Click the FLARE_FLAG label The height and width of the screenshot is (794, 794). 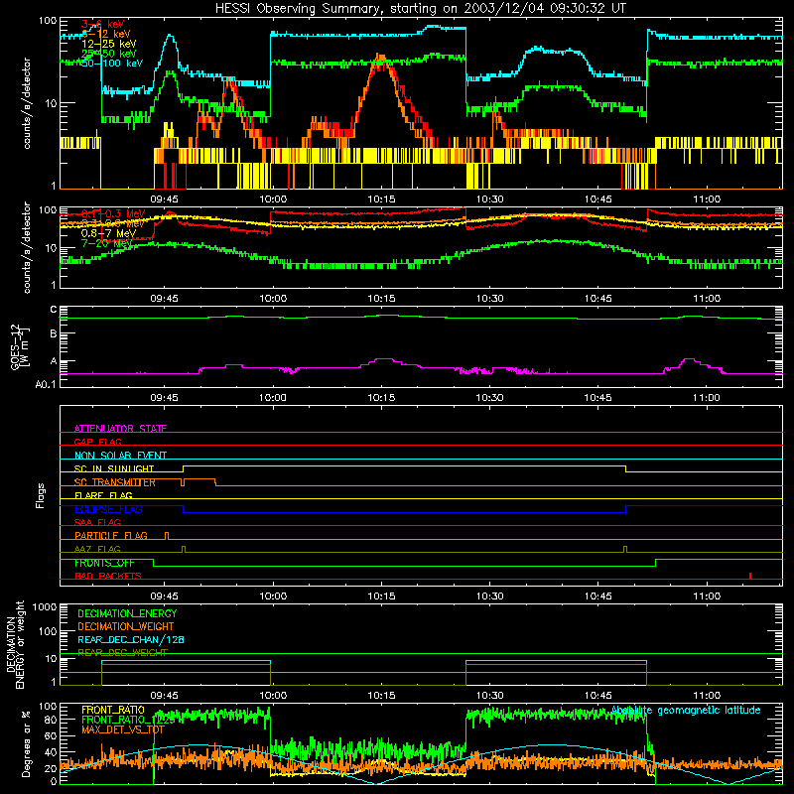click(x=103, y=495)
